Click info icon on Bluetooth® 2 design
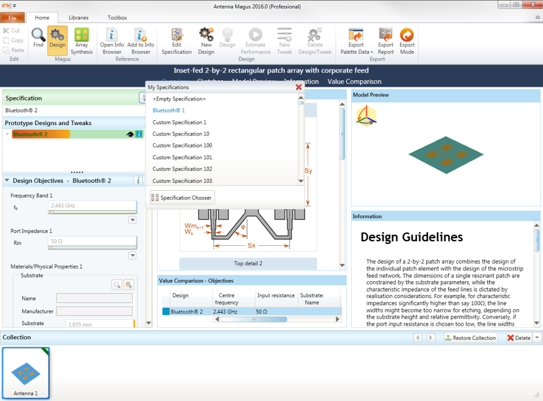 tap(139, 134)
